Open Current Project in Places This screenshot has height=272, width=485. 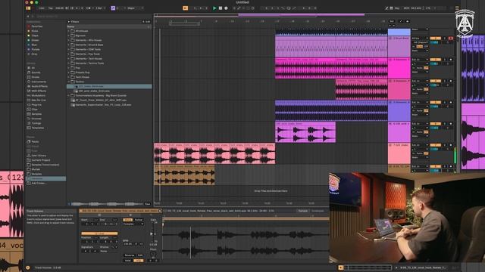40,160
